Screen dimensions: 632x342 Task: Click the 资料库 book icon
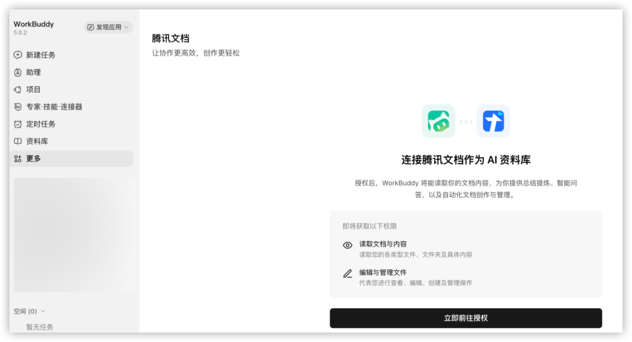tap(18, 141)
